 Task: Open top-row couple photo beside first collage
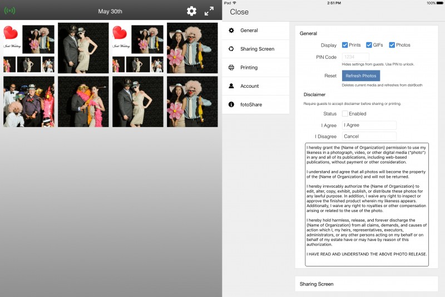click(83, 48)
